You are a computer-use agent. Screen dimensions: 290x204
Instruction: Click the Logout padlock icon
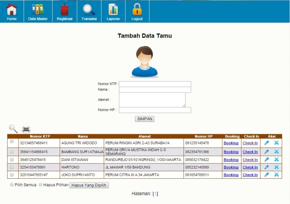click(137, 9)
